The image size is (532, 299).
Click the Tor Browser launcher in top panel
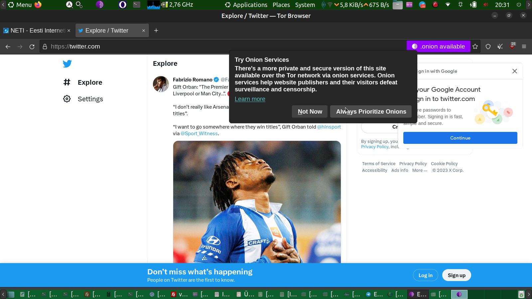pos(100,5)
